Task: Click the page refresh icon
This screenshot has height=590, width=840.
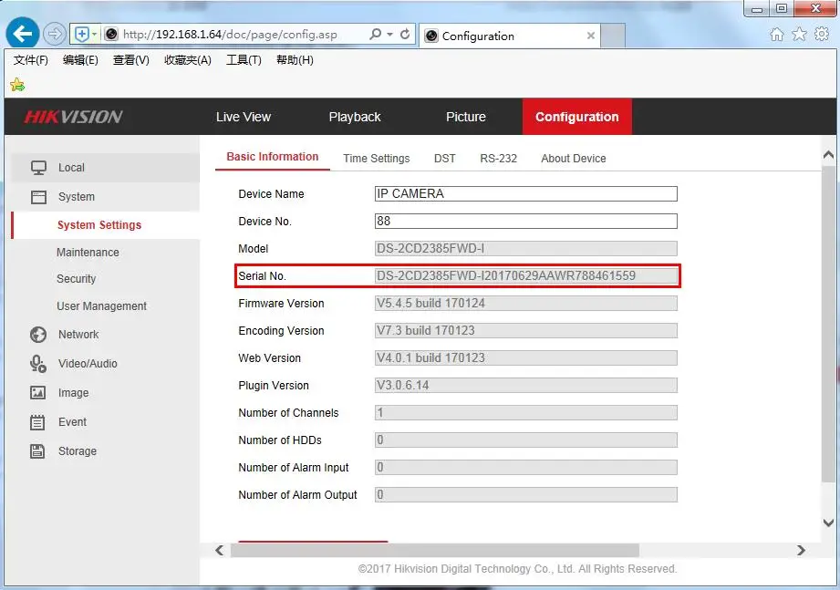Action: (x=405, y=35)
